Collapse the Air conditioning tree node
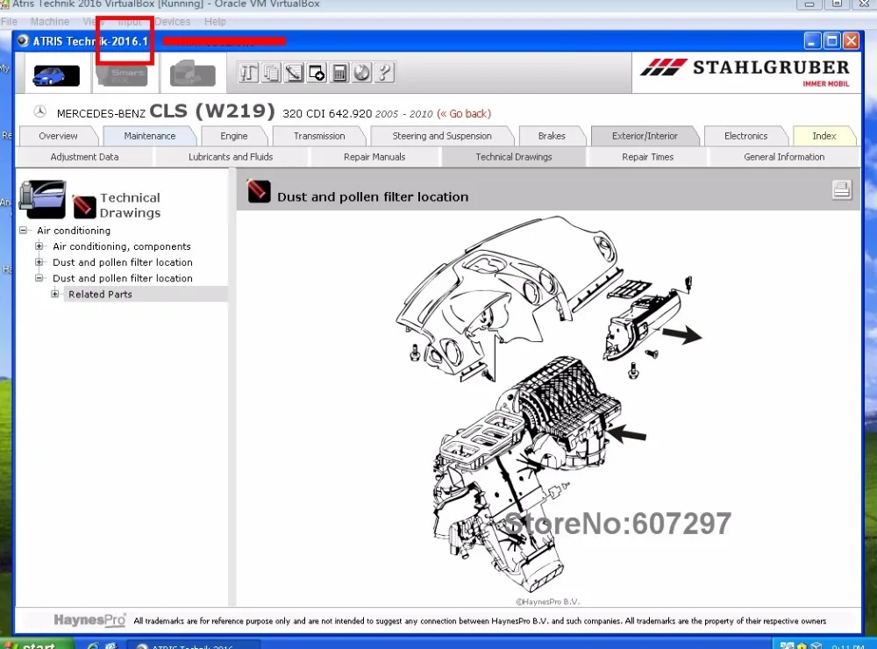The width and height of the screenshot is (877, 649). (x=24, y=231)
